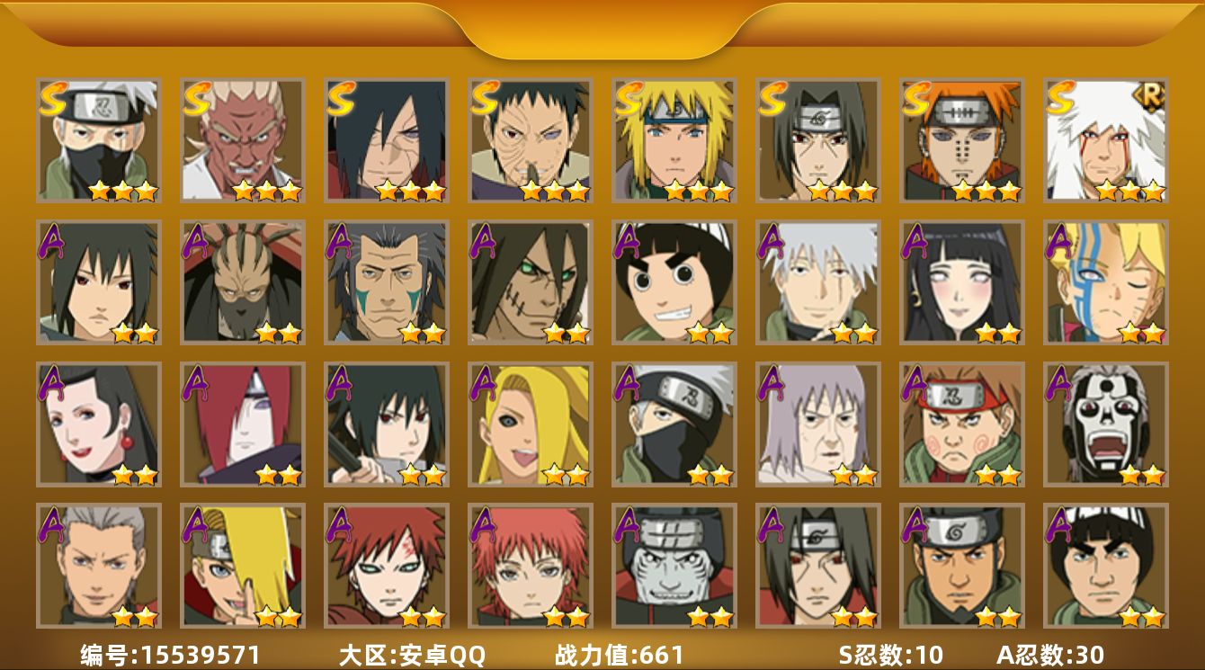Click the A-rank woman with red earring

[99, 424]
